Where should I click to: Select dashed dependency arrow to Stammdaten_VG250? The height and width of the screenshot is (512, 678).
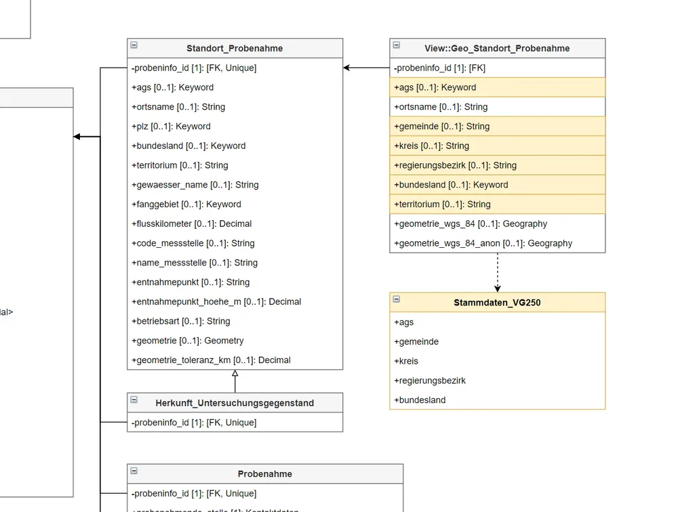pyautogui.click(x=497, y=272)
